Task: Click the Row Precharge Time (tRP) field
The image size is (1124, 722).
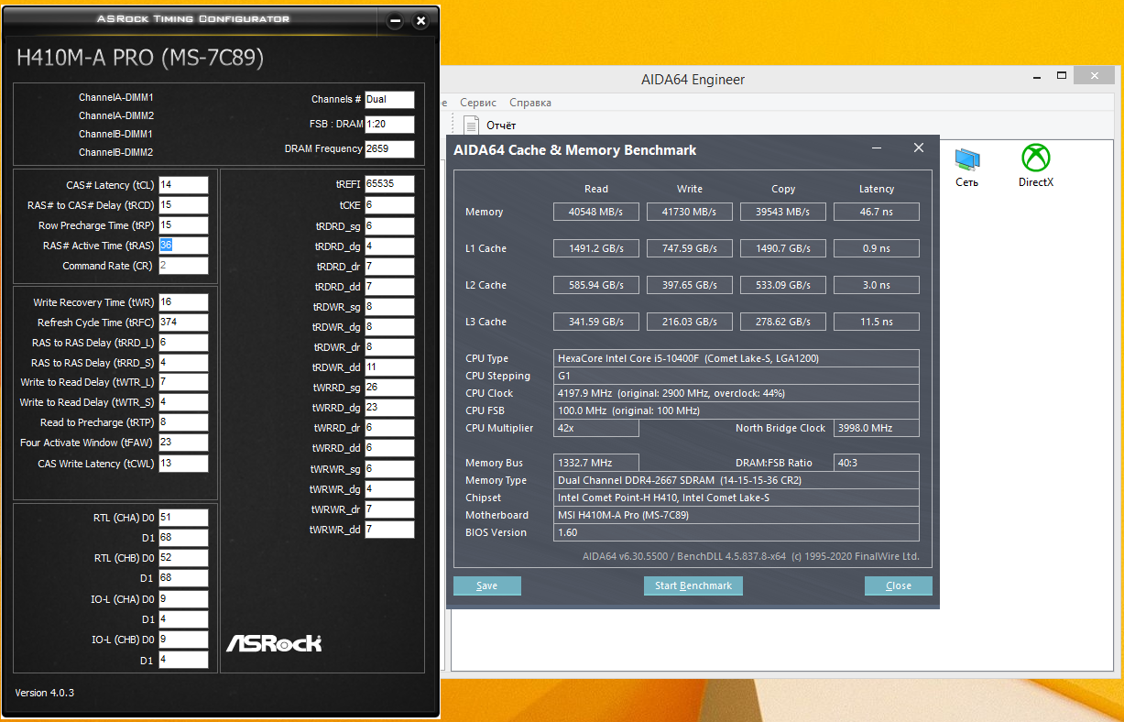Action: [183, 225]
